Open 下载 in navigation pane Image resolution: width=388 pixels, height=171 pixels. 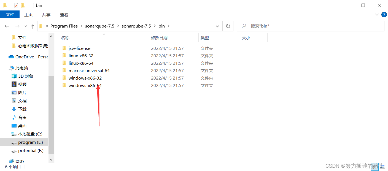(x=22, y=109)
